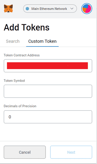Image resolution: width=97 pixels, height=164 pixels.
Task: Click the red redacted address block
Action: 47,66
